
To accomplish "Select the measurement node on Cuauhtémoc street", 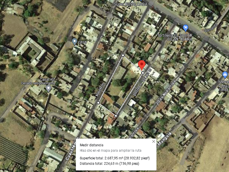I will tap(98, 103).
